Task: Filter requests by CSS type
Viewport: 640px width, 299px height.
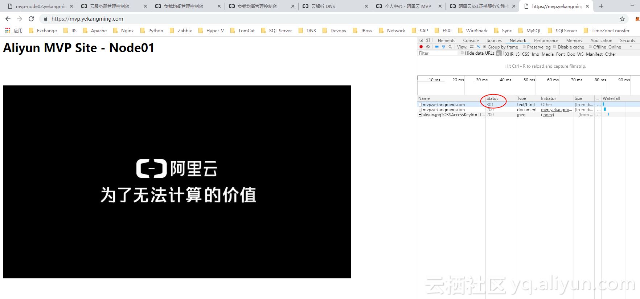Action: click(x=525, y=54)
